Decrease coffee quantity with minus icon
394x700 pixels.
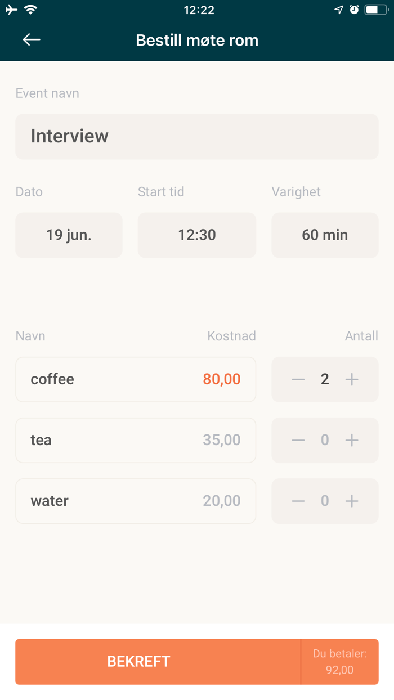point(298,380)
